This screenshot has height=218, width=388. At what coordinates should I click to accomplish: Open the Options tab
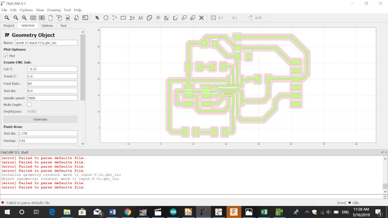pos(47,26)
